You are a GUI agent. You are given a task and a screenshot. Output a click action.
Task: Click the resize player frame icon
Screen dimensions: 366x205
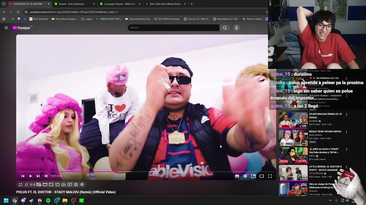click(x=51, y=184)
